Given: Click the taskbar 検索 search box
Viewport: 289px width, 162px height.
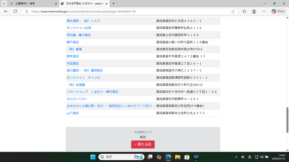Looking at the screenshot, I should [121, 157].
